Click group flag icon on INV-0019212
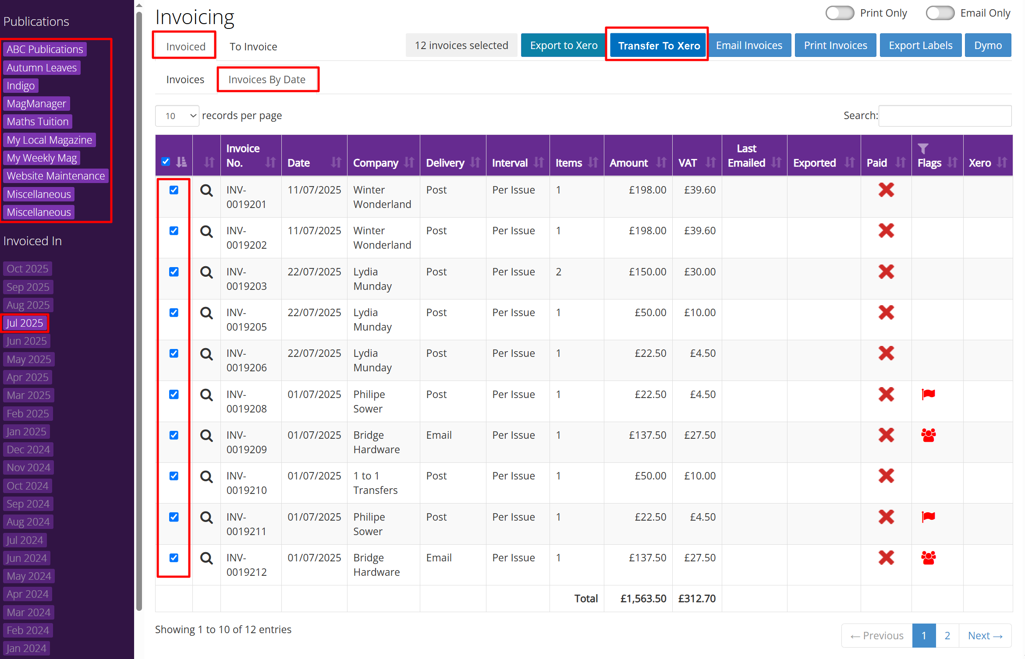 (x=928, y=558)
